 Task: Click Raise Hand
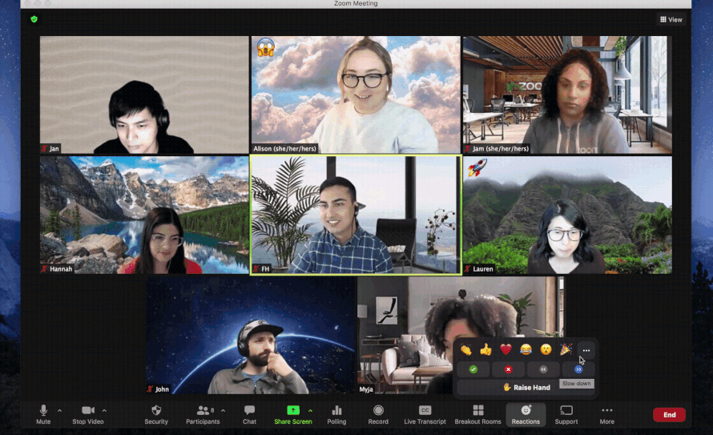[x=526, y=387]
